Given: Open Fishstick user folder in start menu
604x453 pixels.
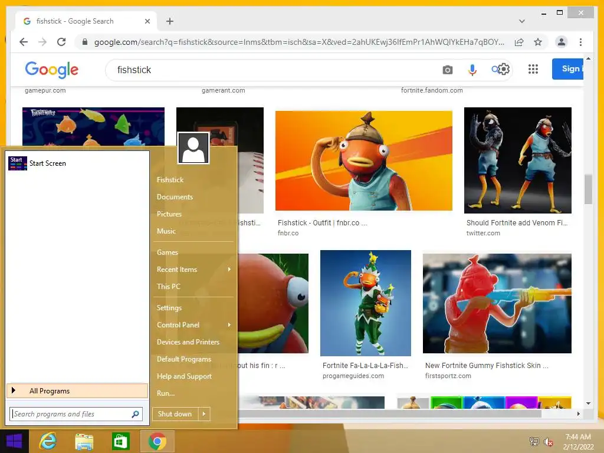Looking at the screenshot, I should point(170,179).
